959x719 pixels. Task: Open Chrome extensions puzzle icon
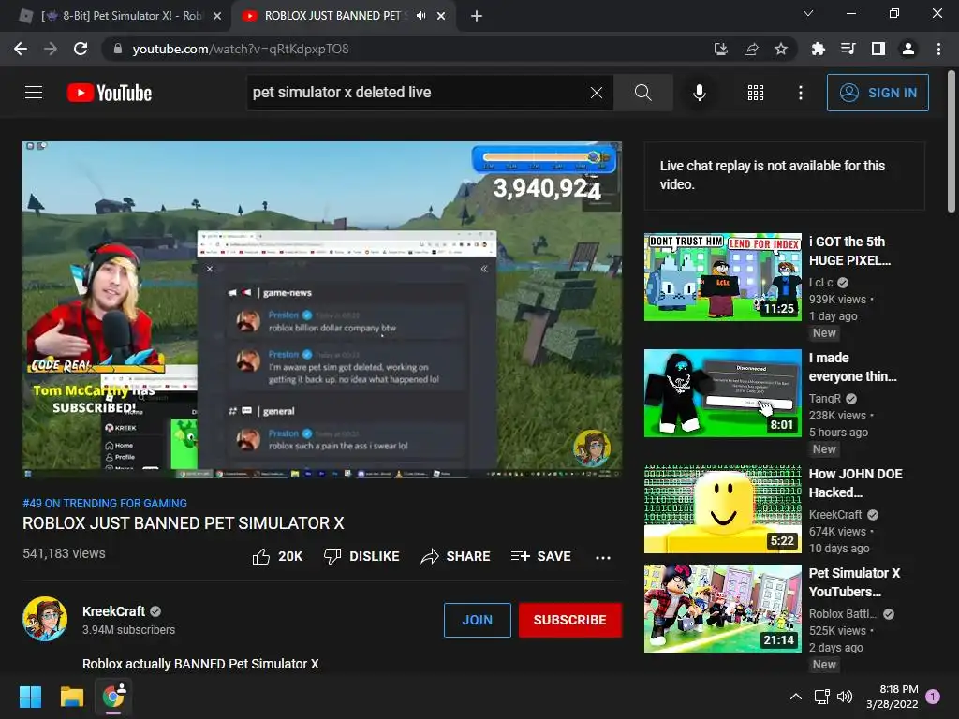tap(818, 49)
